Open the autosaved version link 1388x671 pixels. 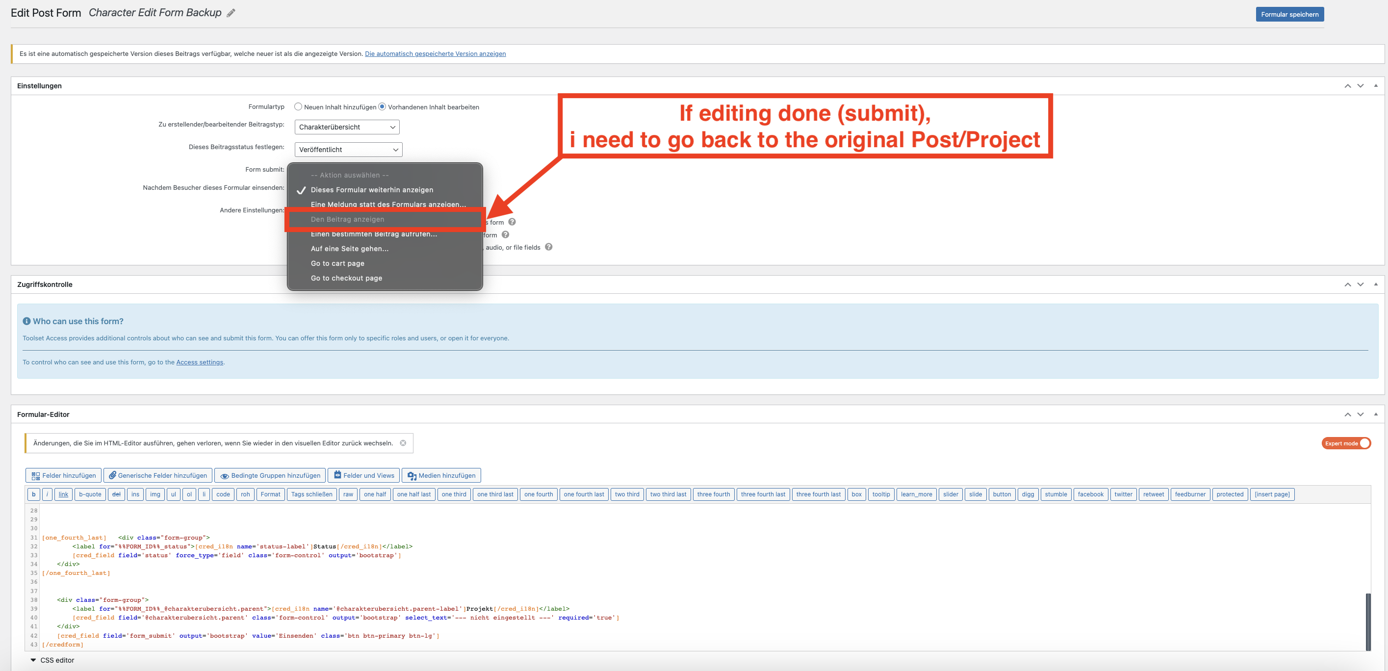[x=435, y=53]
